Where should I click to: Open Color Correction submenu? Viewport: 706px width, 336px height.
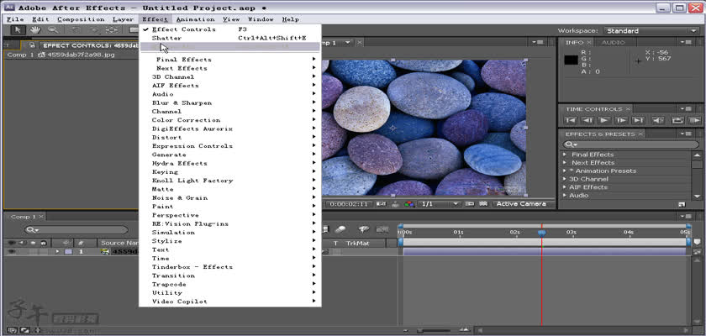(230, 120)
